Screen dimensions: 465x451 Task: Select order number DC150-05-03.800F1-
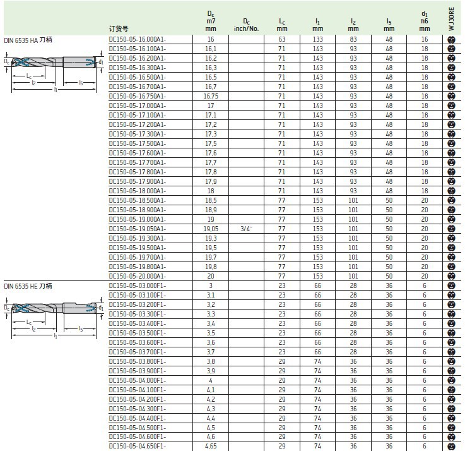coord(138,361)
